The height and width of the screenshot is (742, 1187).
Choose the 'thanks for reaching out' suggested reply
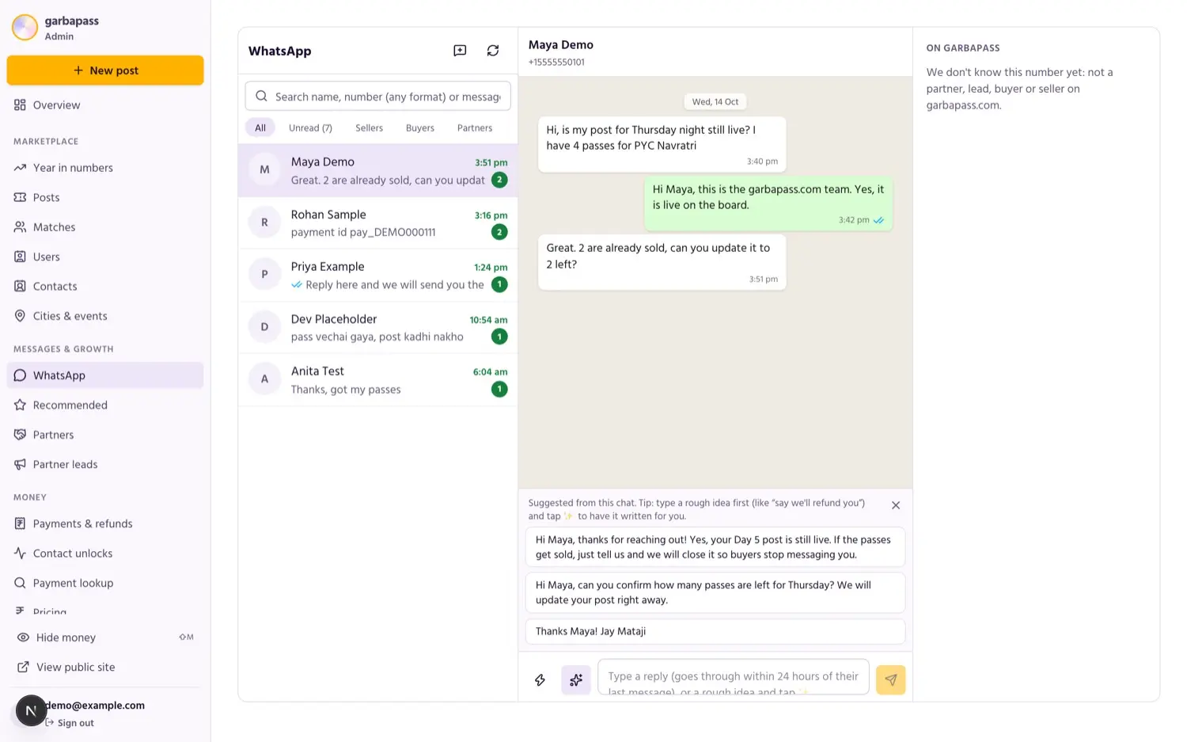pyautogui.click(x=715, y=547)
